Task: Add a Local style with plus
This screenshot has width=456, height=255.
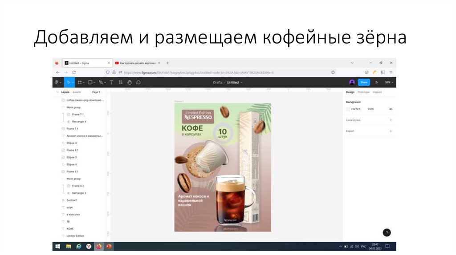Action: pos(391,120)
